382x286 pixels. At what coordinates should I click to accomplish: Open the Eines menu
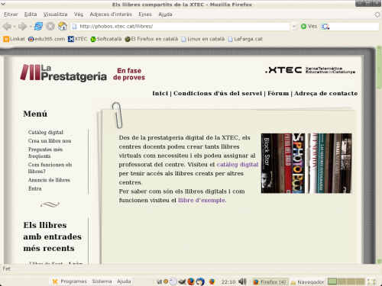click(145, 14)
